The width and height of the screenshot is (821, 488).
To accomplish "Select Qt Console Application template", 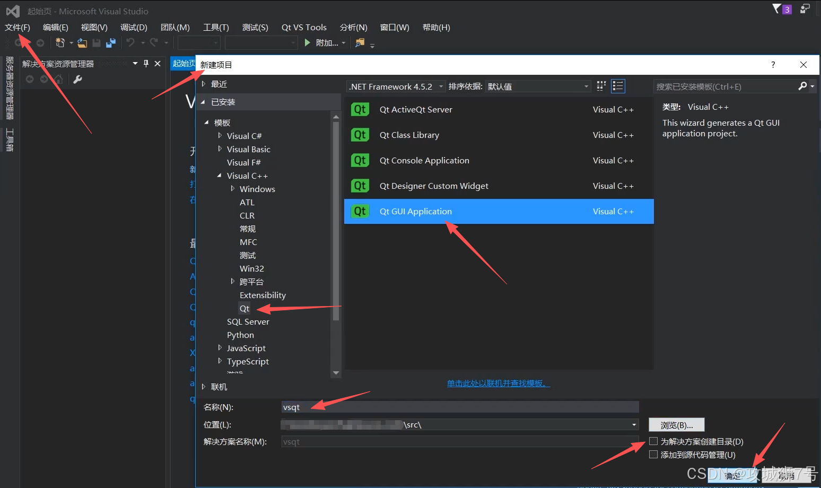I will point(499,160).
